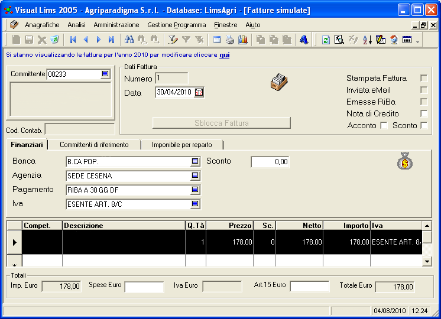Click the Print toolbar icon
The height and width of the screenshot is (319, 441).
tap(230, 40)
